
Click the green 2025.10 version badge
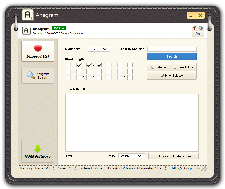click(x=59, y=29)
